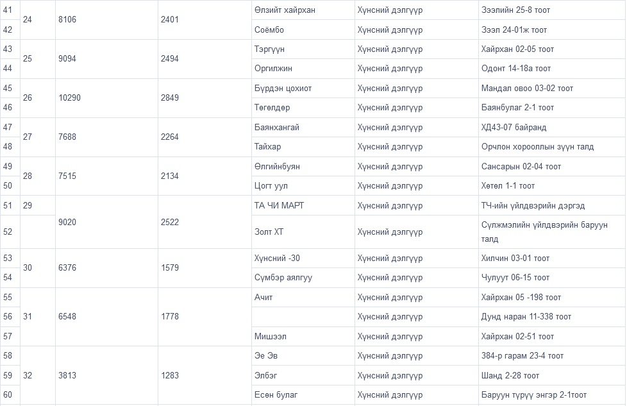Select the Золт ХТ store cell

pos(269,232)
